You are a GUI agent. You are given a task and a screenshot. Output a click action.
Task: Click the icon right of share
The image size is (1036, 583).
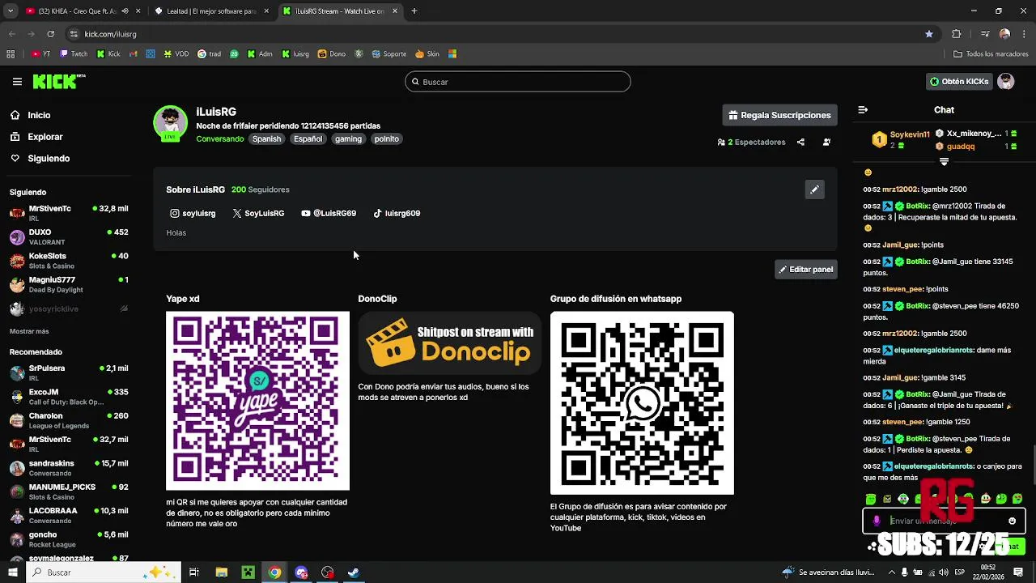coord(826,143)
